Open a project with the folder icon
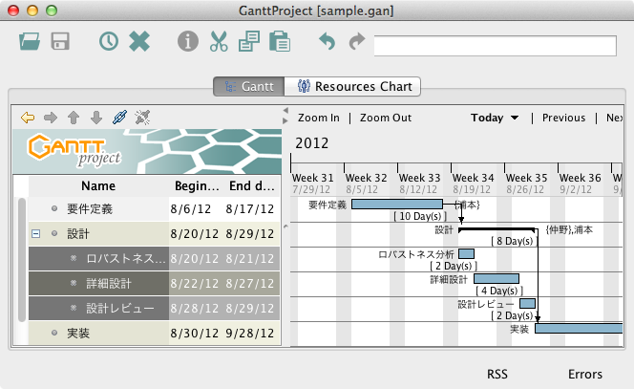The image size is (634, 389). 30,42
